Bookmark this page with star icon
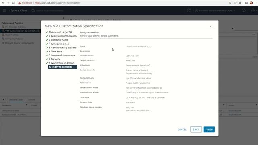The width and height of the screenshot is (258, 145). pos(240,3)
